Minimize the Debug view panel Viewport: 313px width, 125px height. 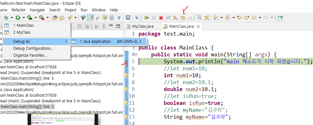(x=111, y=26)
